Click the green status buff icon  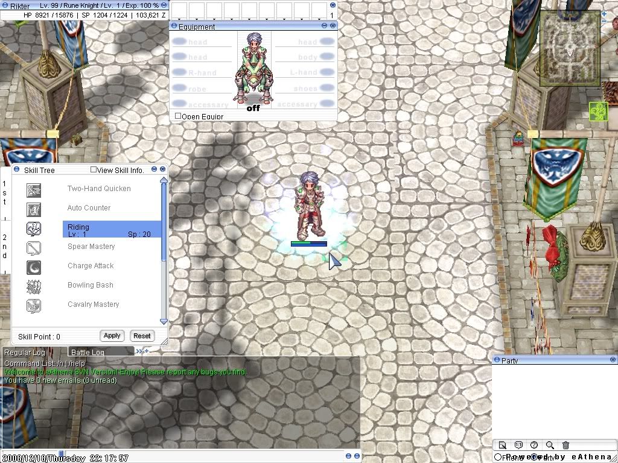[598, 112]
